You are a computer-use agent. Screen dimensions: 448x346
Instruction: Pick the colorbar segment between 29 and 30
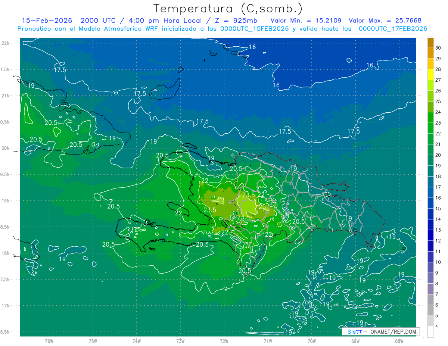pos(430,53)
